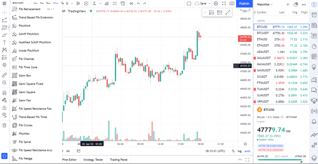Toggle lock all drawing tools
The height and width of the screenshot is (164, 318).
coord(4,107)
